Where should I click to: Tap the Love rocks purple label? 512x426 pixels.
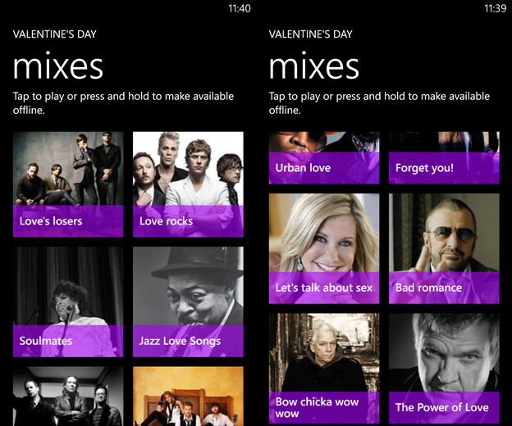tap(188, 221)
